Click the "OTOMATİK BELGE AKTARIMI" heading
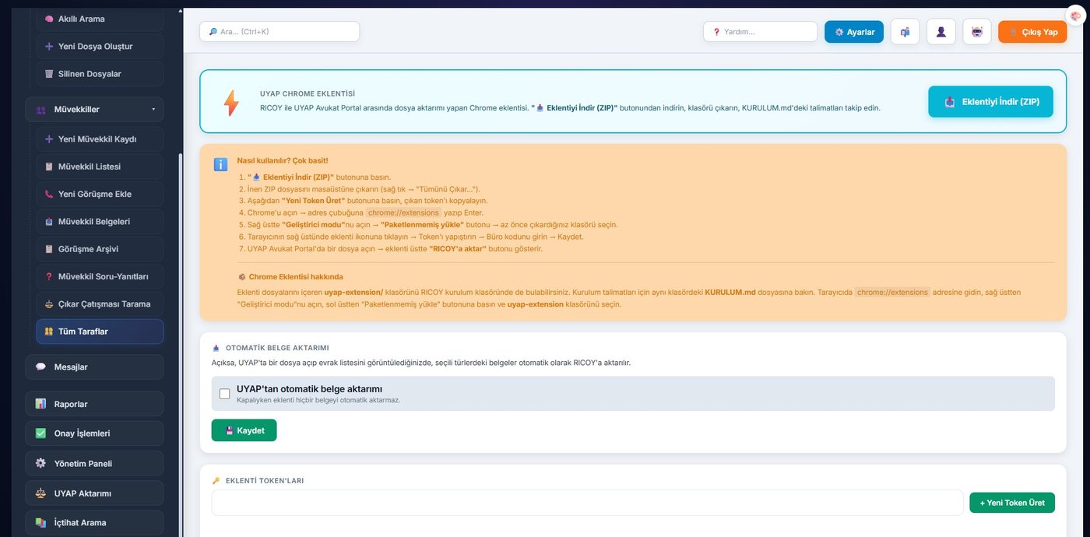The image size is (1090, 537). [277, 348]
